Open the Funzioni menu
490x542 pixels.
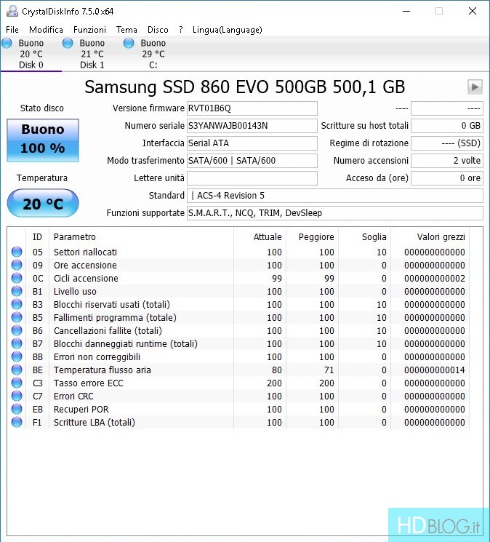pos(89,30)
